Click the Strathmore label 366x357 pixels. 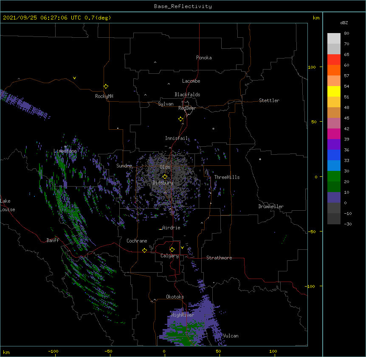tap(219, 258)
